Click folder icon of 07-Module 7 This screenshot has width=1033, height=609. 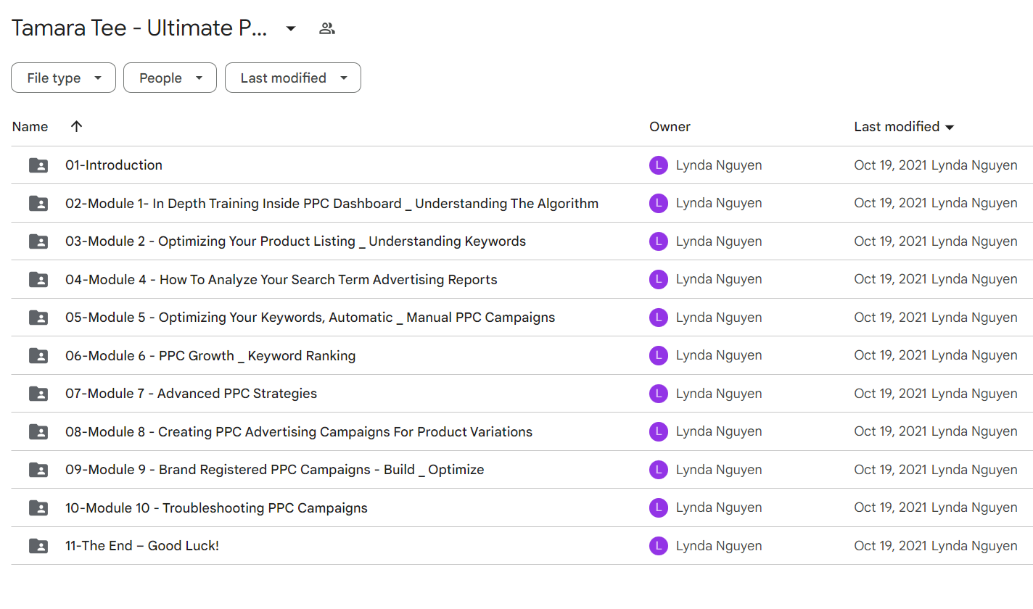tap(38, 394)
